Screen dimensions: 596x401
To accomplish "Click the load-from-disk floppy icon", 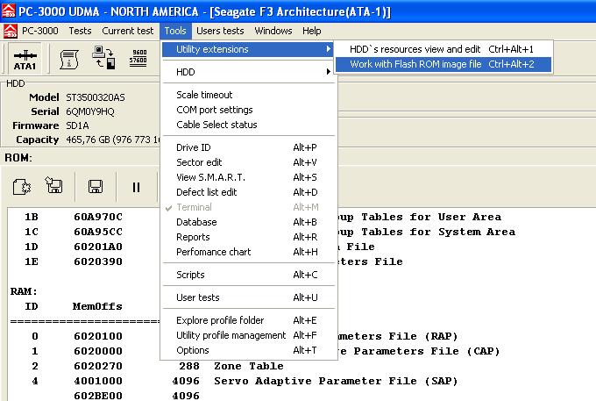I will (54, 185).
